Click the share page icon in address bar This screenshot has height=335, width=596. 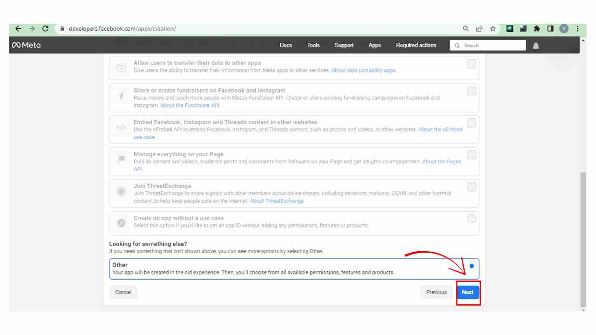479,29
